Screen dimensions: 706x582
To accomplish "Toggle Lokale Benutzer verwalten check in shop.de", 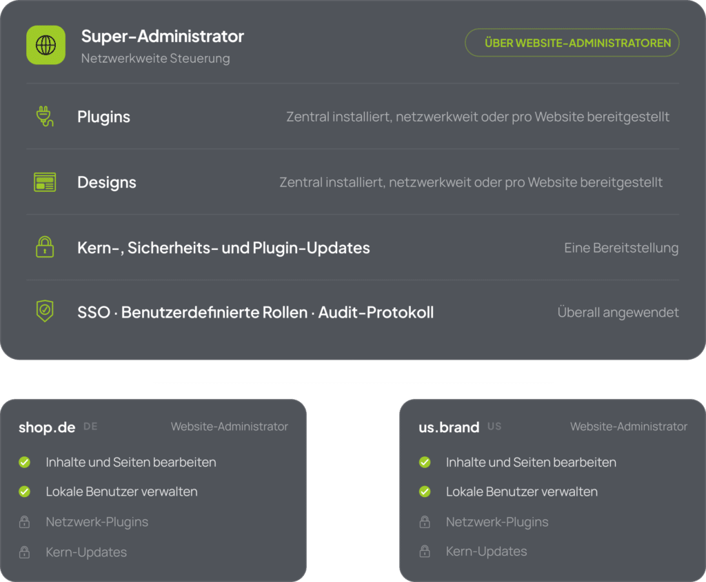I will click(x=24, y=492).
